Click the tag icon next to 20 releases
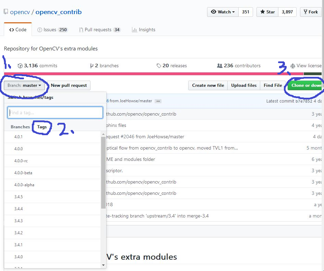The width and height of the screenshot is (324, 271). [159, 66]
